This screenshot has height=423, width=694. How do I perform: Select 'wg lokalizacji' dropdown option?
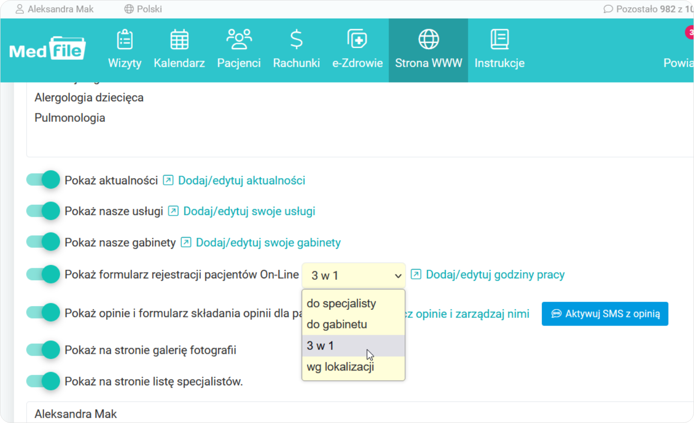click(x=340, y=367)
